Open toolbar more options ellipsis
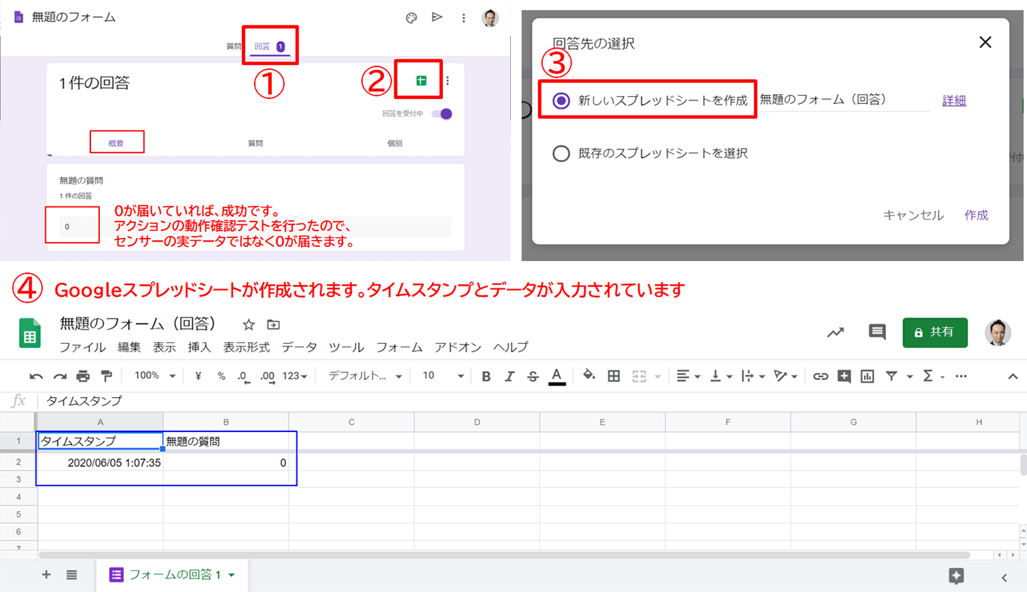The image size is (1027, 592). tap(961, 376)
